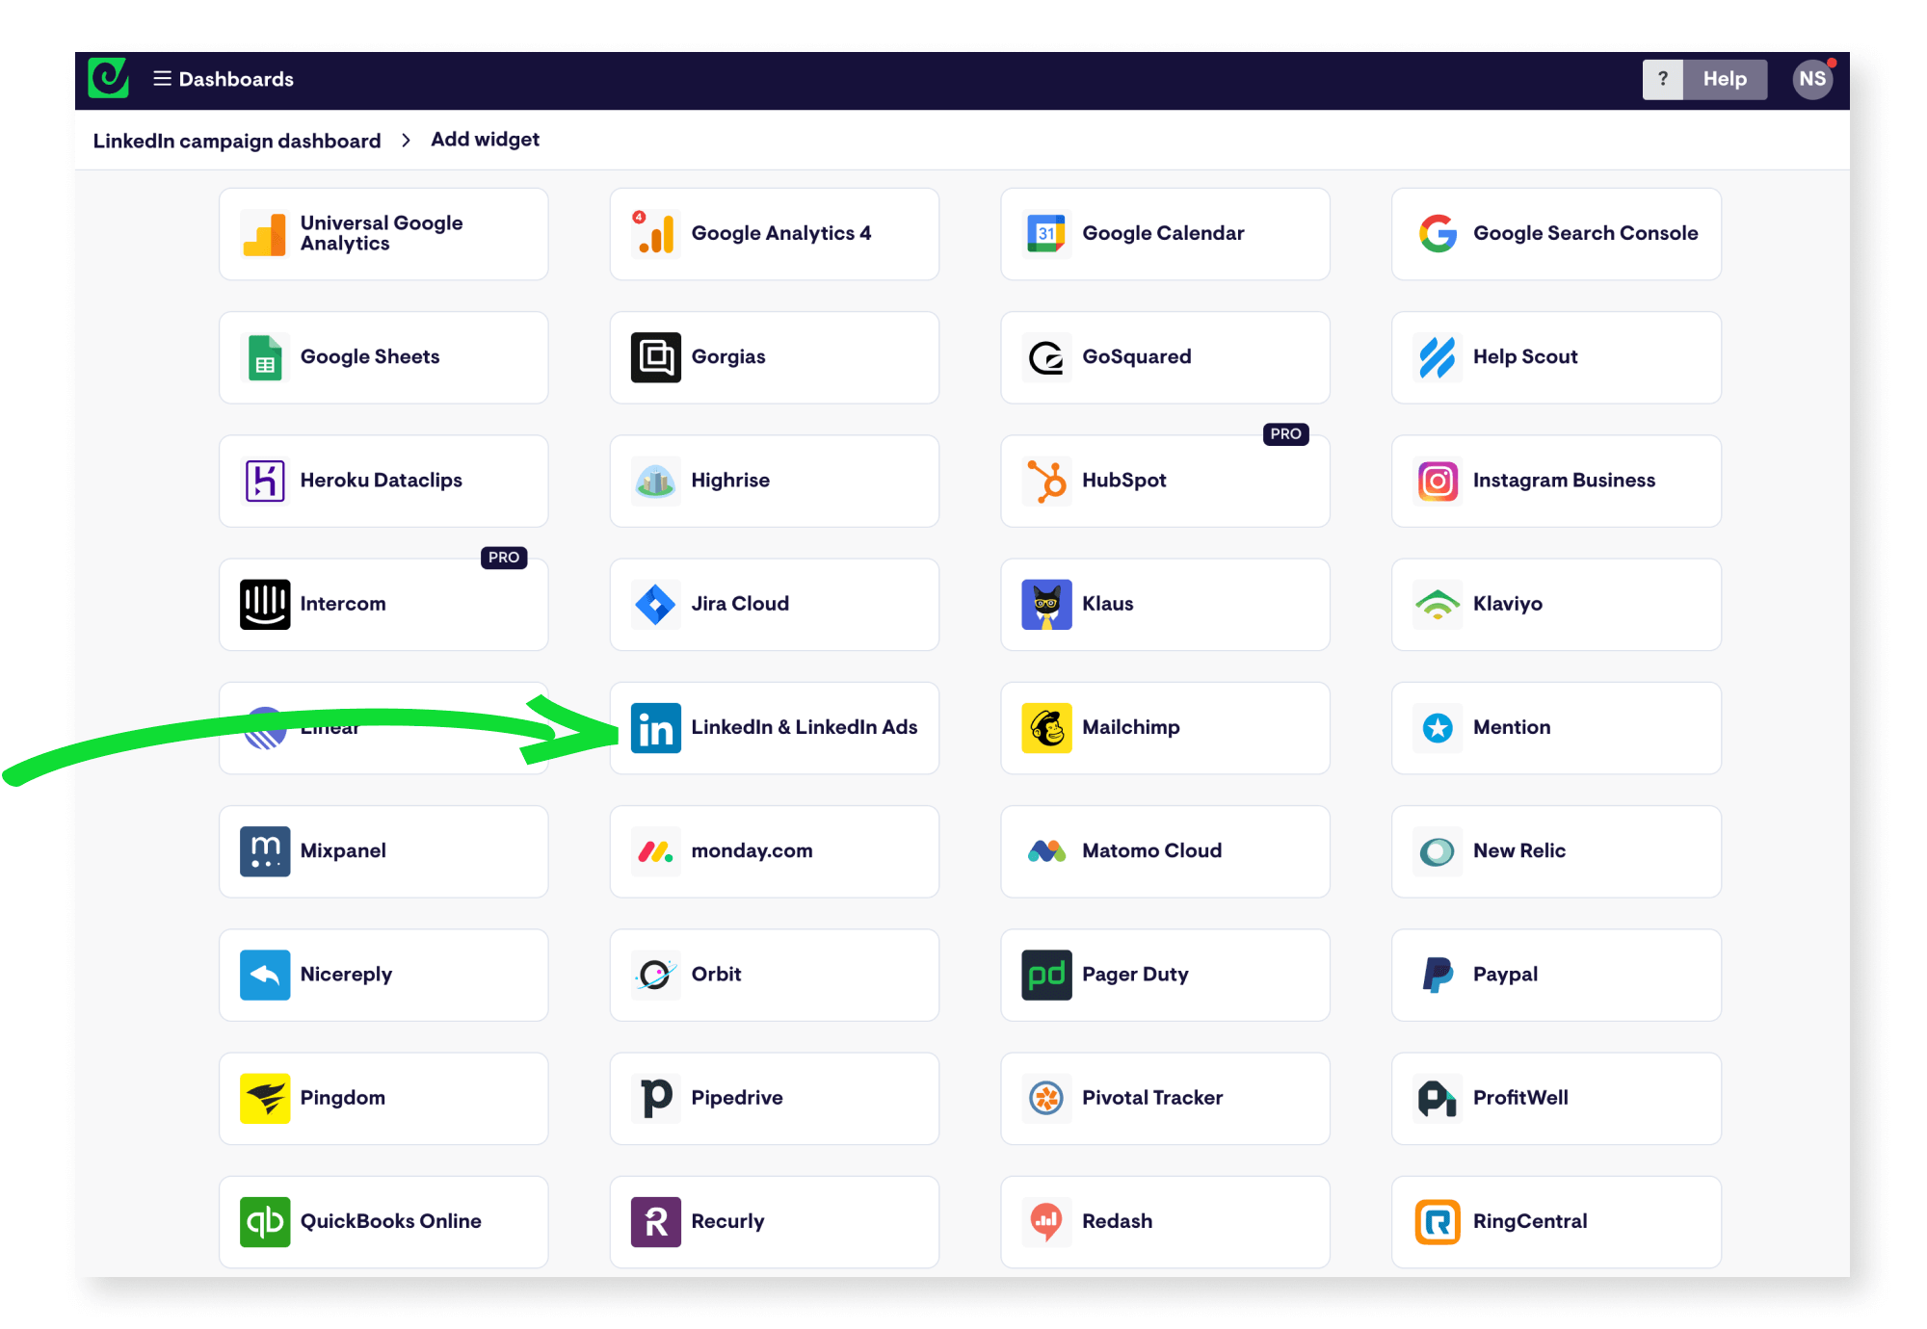This screenshot has height=1329, width=1927.
Task: Choose the Google Analytics 4 icon
Action: point(656,234)
